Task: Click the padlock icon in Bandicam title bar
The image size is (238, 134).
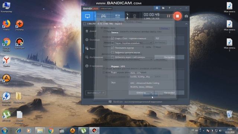Action: click(157, 8)
